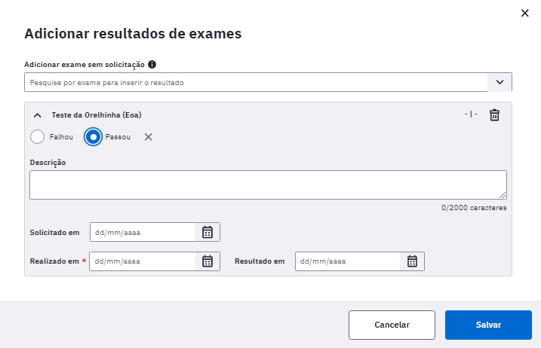Clear the Falhou/Passou selection with X
541x348 pixels.
(149, 137)
